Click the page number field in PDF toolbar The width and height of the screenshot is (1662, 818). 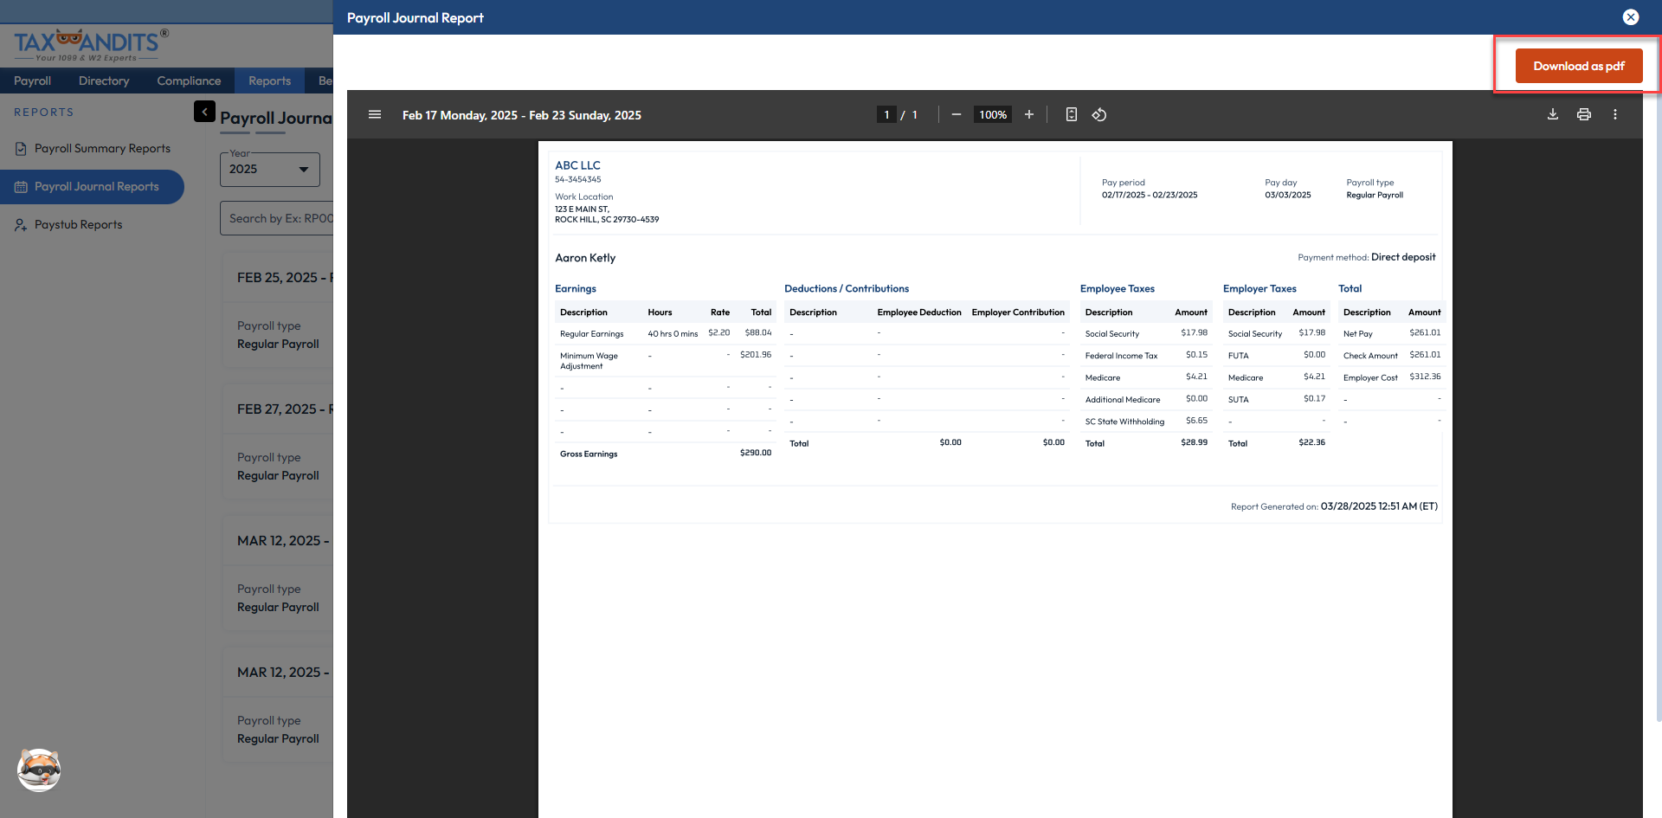[x=886, y=115]
